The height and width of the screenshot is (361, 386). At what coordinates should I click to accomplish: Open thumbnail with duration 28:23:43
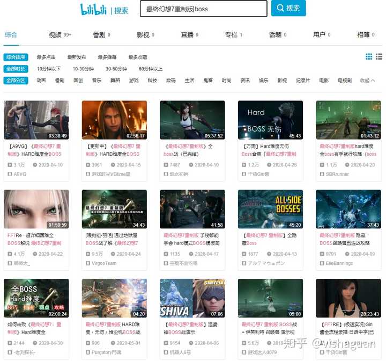348,298
